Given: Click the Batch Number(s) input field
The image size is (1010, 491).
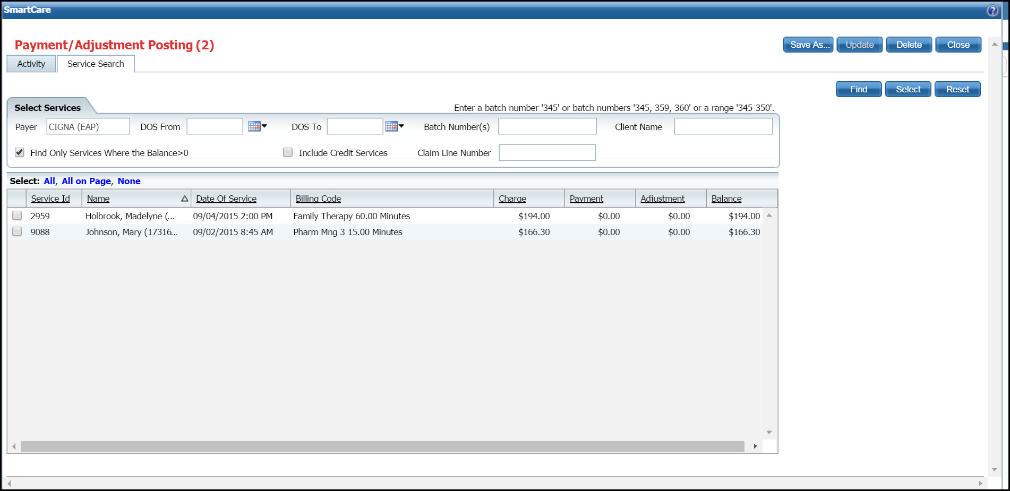Looking at the screenshot, I should pos(547,126).
